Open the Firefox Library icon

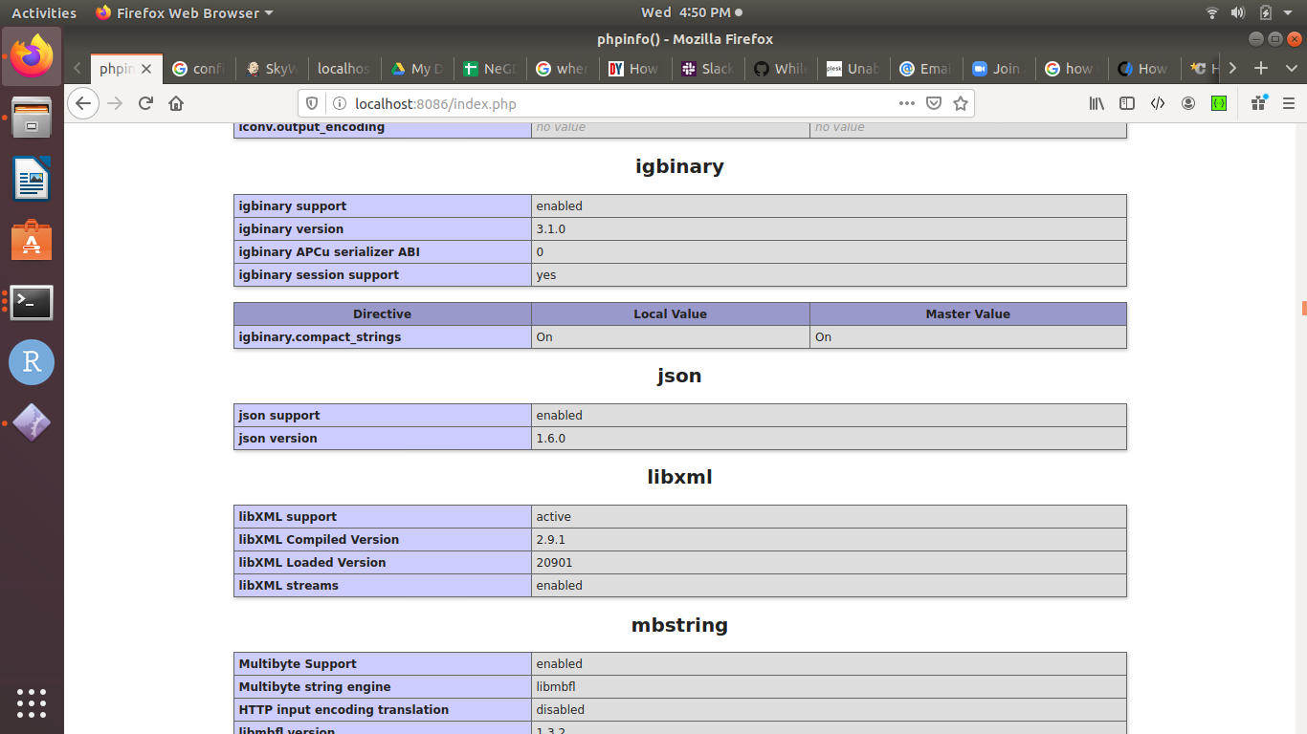click(x=1097, y=103)
